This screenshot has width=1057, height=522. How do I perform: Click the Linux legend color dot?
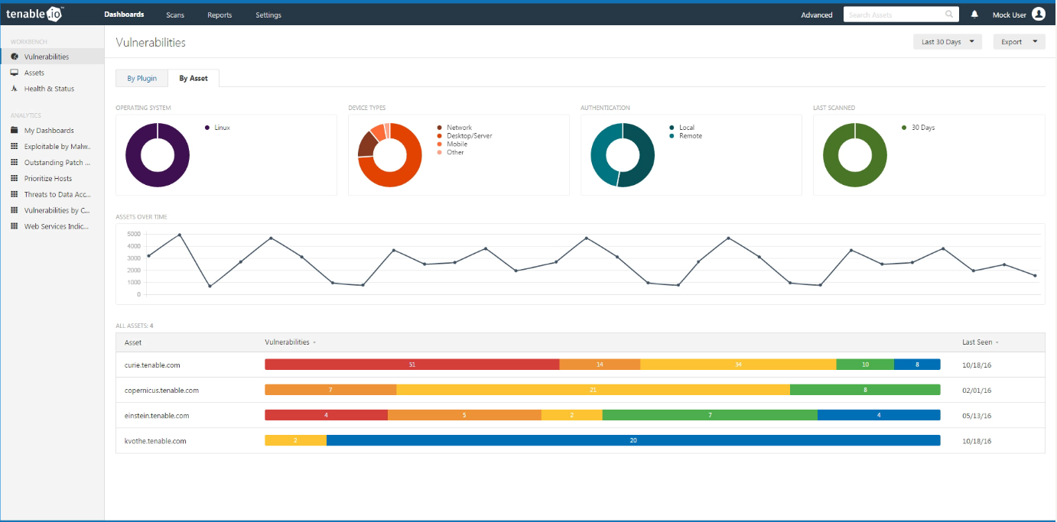click(207, 128)
